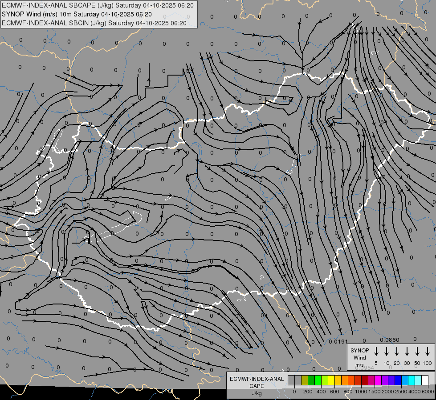
Task: Click the bright magenta CAPE swatch
Action: click(378, 380)
